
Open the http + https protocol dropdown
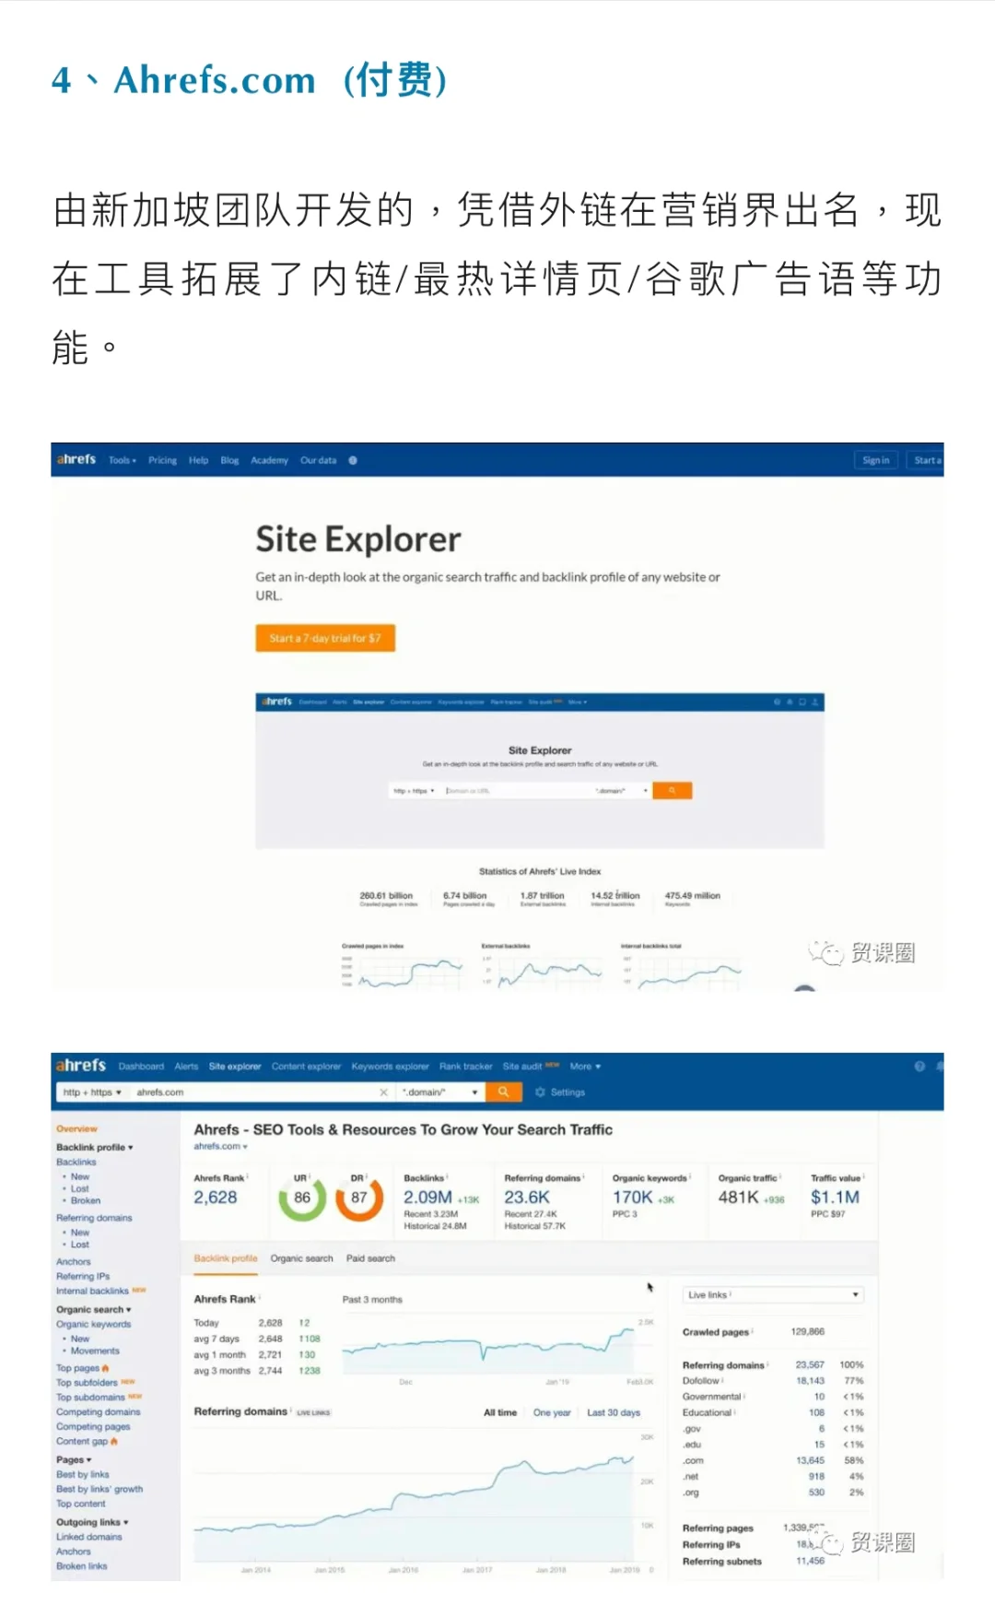pyautogui.click(x=92, y=1092)
